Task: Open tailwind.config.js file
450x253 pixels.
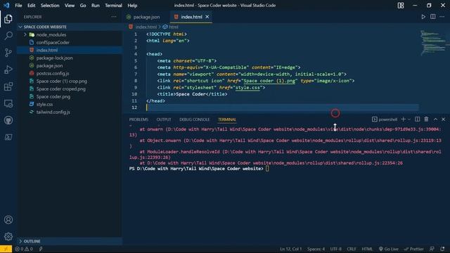Action: (53, 112)
